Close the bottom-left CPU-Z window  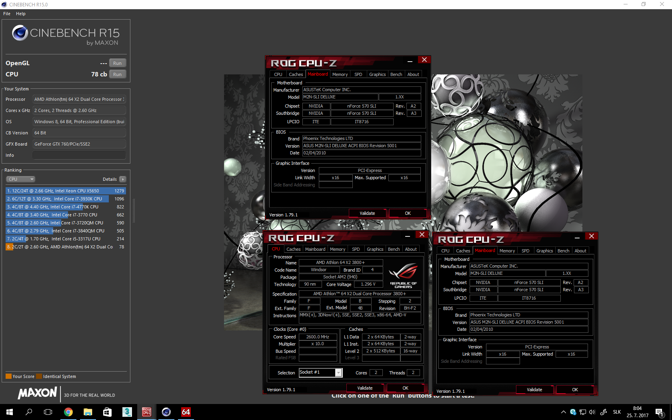(x=422, y=234)
